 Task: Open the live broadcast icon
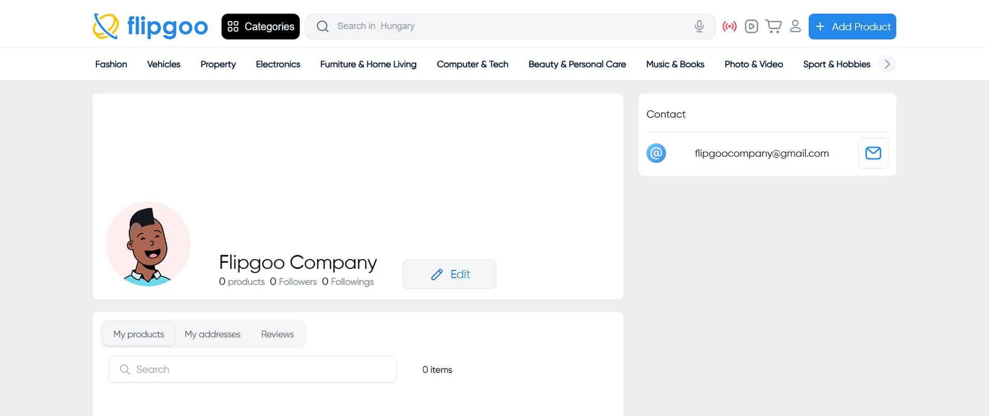pos(730,26)
